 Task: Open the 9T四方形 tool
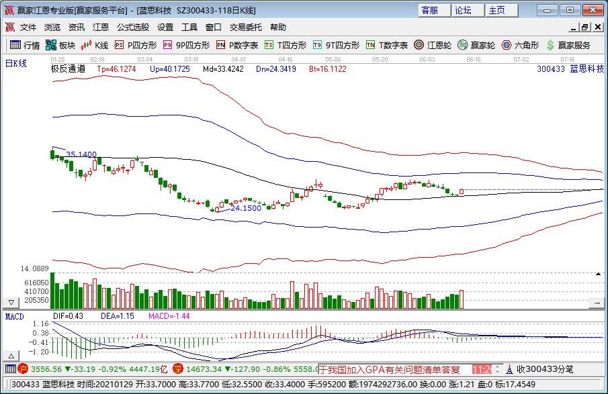pos(336,46)
